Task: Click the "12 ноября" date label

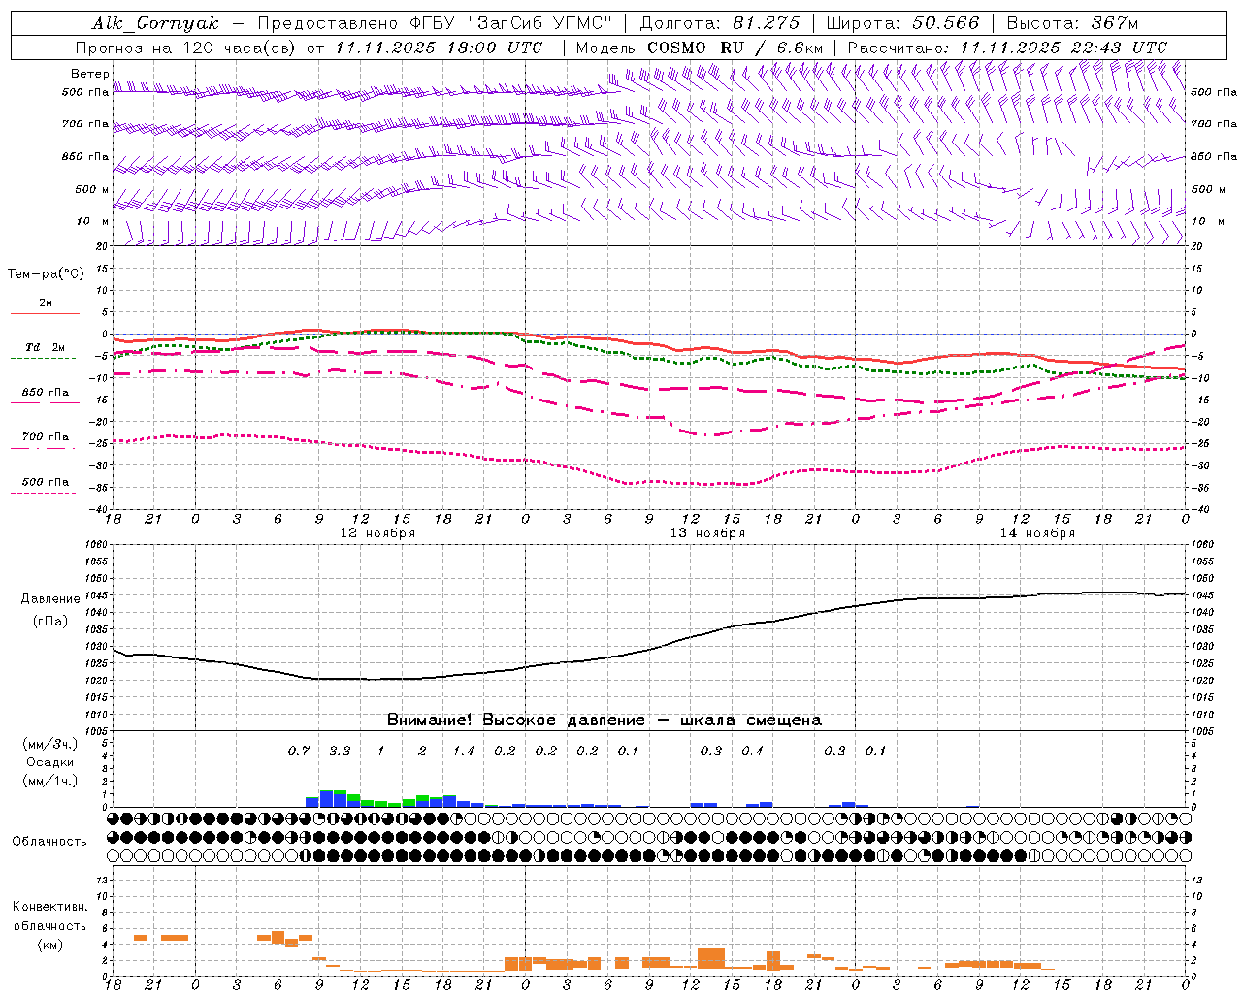Action: click(x=376, y=533)
